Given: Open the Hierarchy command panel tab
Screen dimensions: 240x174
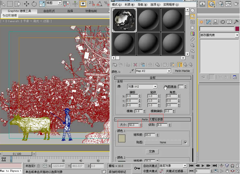Looking at the screenshot, I should (x=215, y=22).
